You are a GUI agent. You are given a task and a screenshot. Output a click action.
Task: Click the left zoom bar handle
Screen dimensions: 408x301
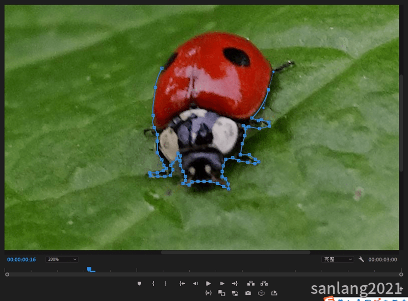coord(7,274)
